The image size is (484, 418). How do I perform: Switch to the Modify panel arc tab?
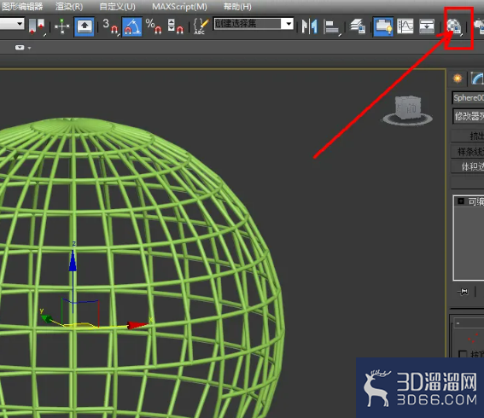coord(477,78)
